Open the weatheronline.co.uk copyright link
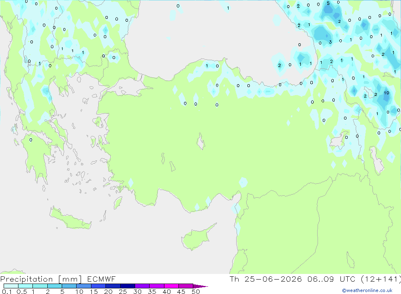The width and height of the screenshot is (401, 294). click(x=367, y=290)
